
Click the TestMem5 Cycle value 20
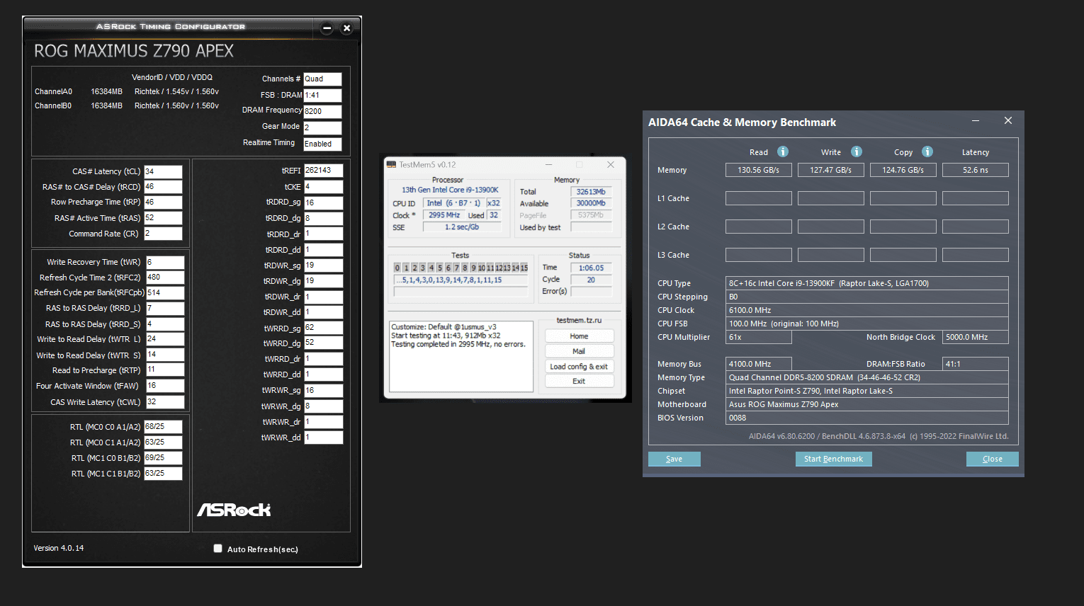point(592,280)
